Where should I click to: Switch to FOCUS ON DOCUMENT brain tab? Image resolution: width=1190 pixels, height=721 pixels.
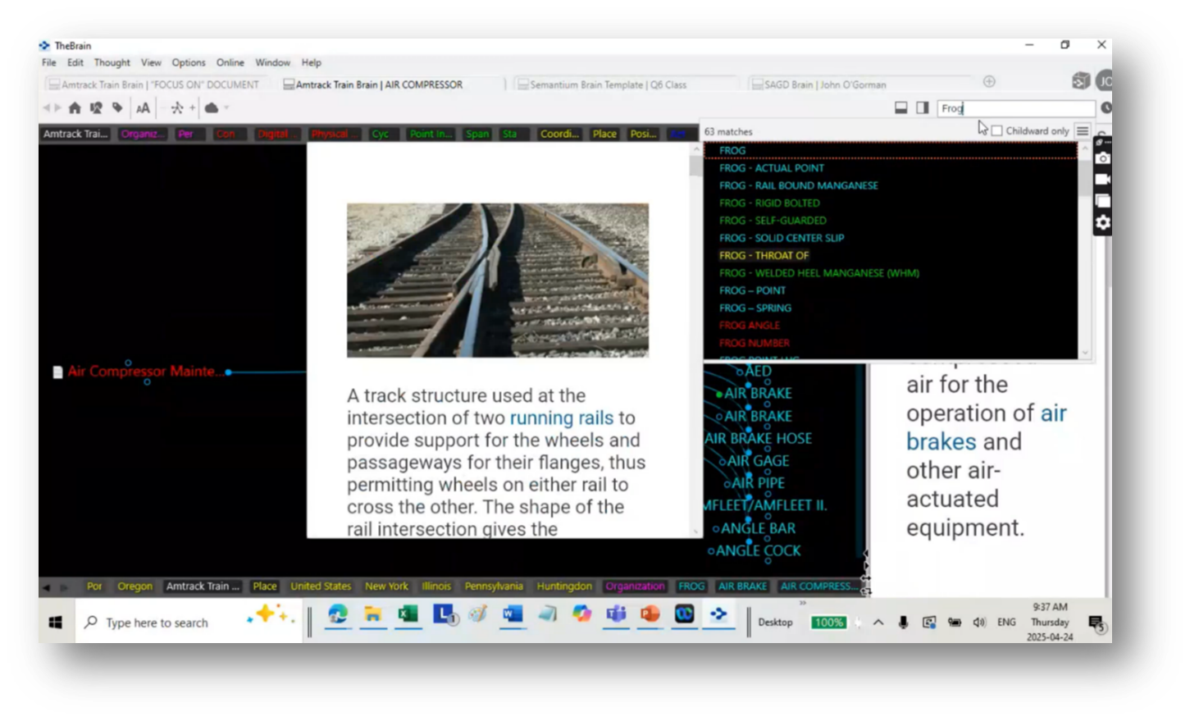click(x=154, y=84)
